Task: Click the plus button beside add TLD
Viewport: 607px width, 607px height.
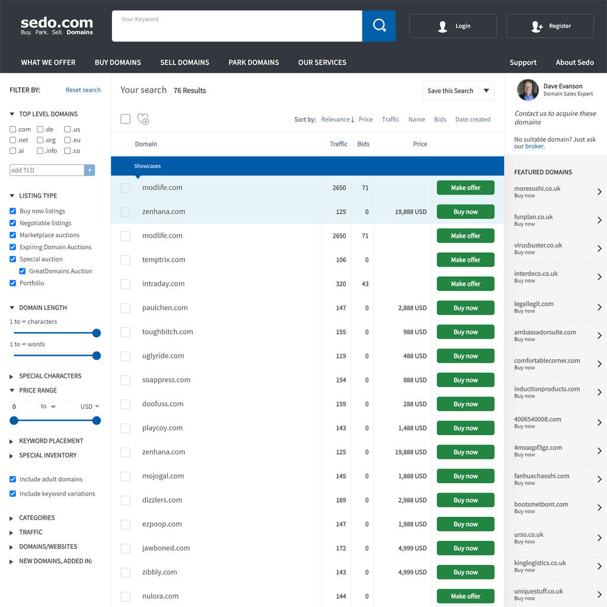Action: [90, 170]
